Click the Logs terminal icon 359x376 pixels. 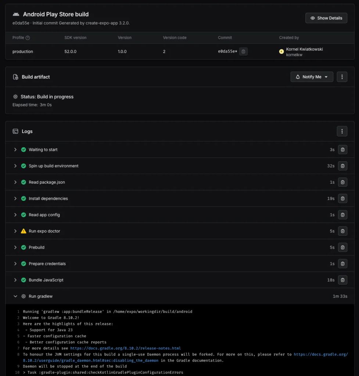click(x=15, y=131)
